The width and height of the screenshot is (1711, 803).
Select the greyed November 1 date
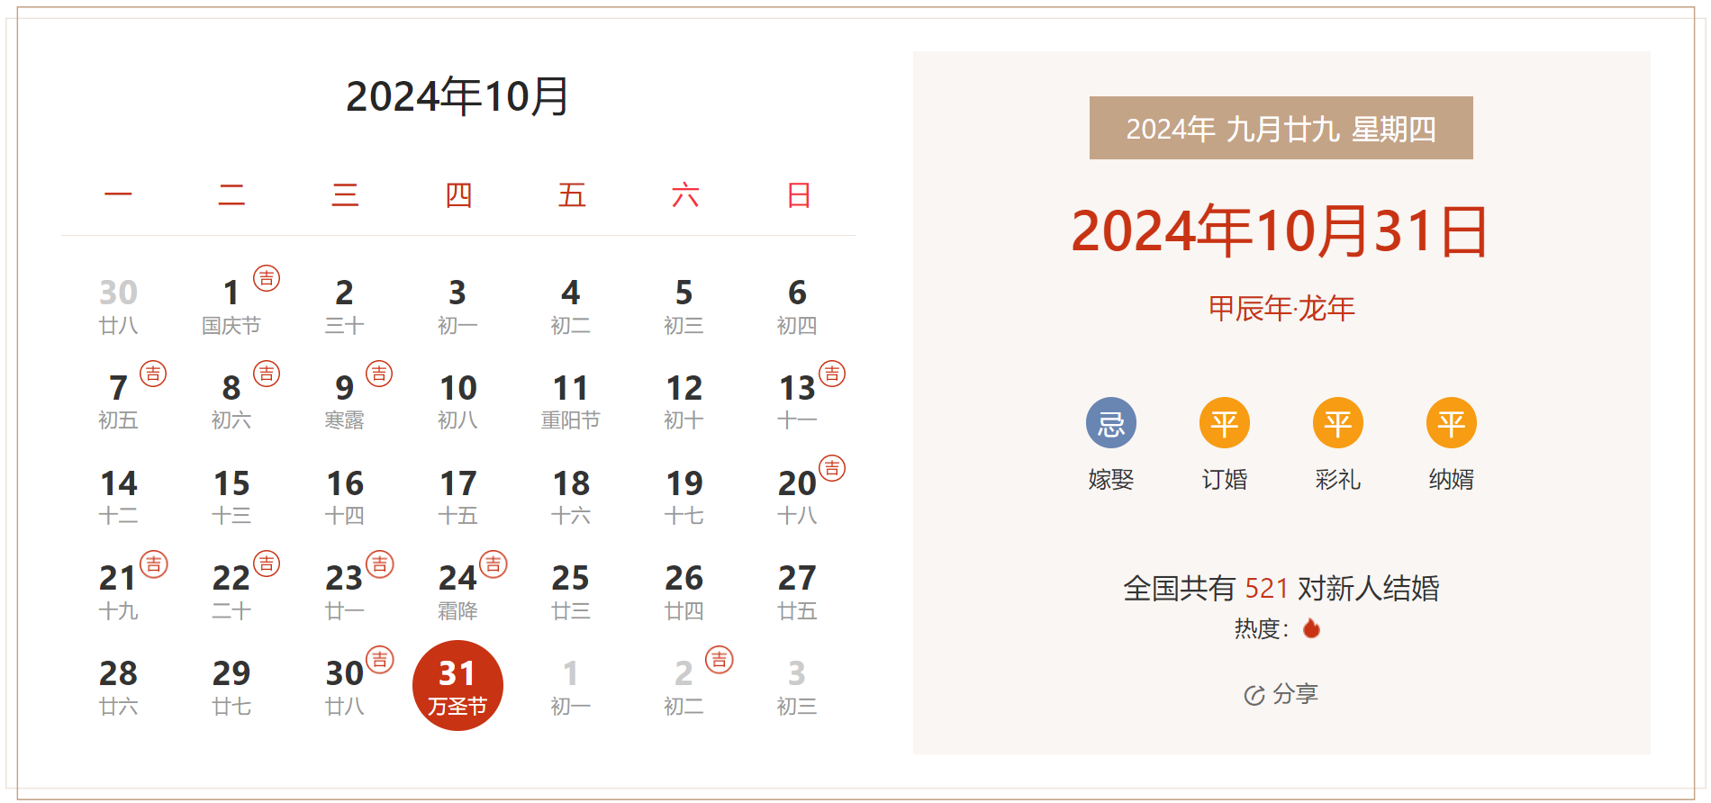pos(571,687)
